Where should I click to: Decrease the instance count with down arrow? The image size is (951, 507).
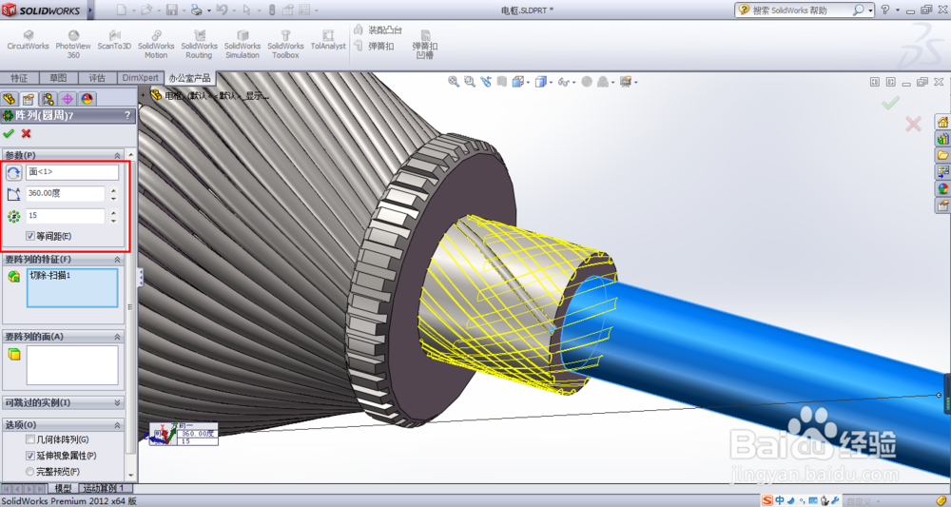coord(113,220)
